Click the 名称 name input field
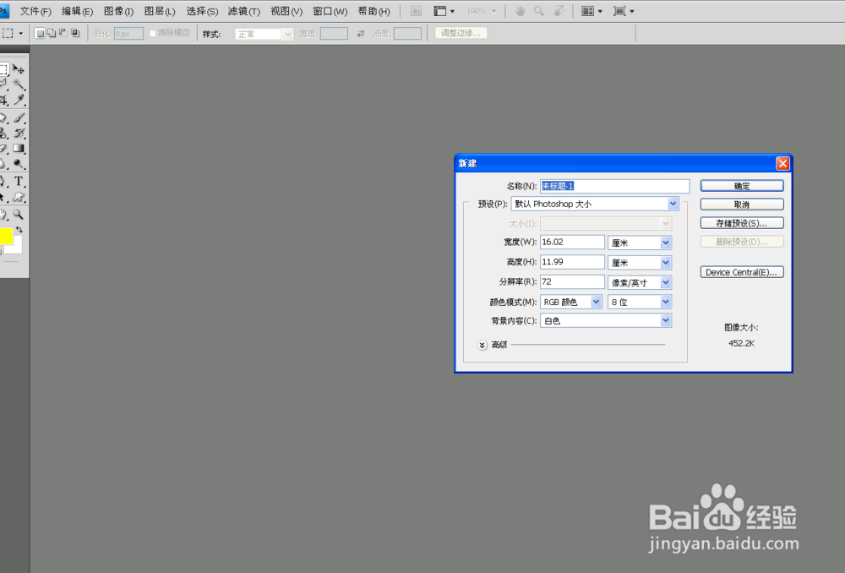This screenshot has width=845, height=573. [615, 186]
